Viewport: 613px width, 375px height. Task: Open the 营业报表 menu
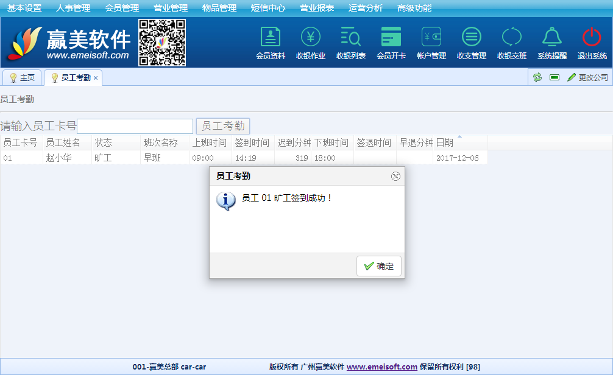[317, 8]
